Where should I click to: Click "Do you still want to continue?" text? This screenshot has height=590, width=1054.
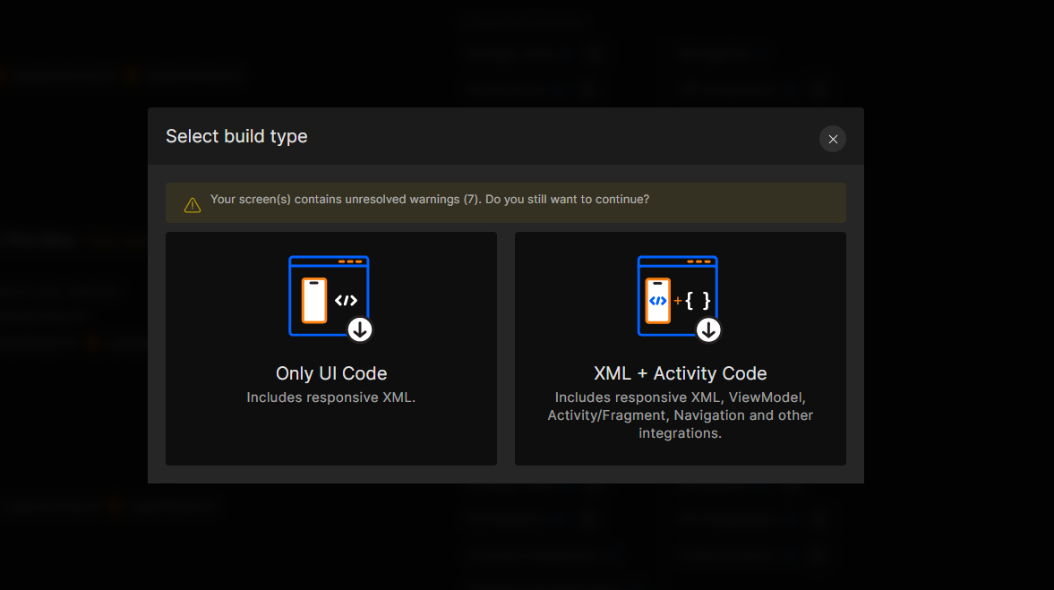point(567,200)
